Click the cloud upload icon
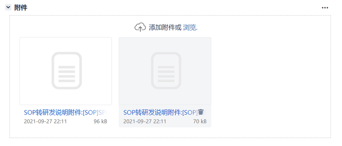Viewport: 342px width, 146px height. [140, 27]
